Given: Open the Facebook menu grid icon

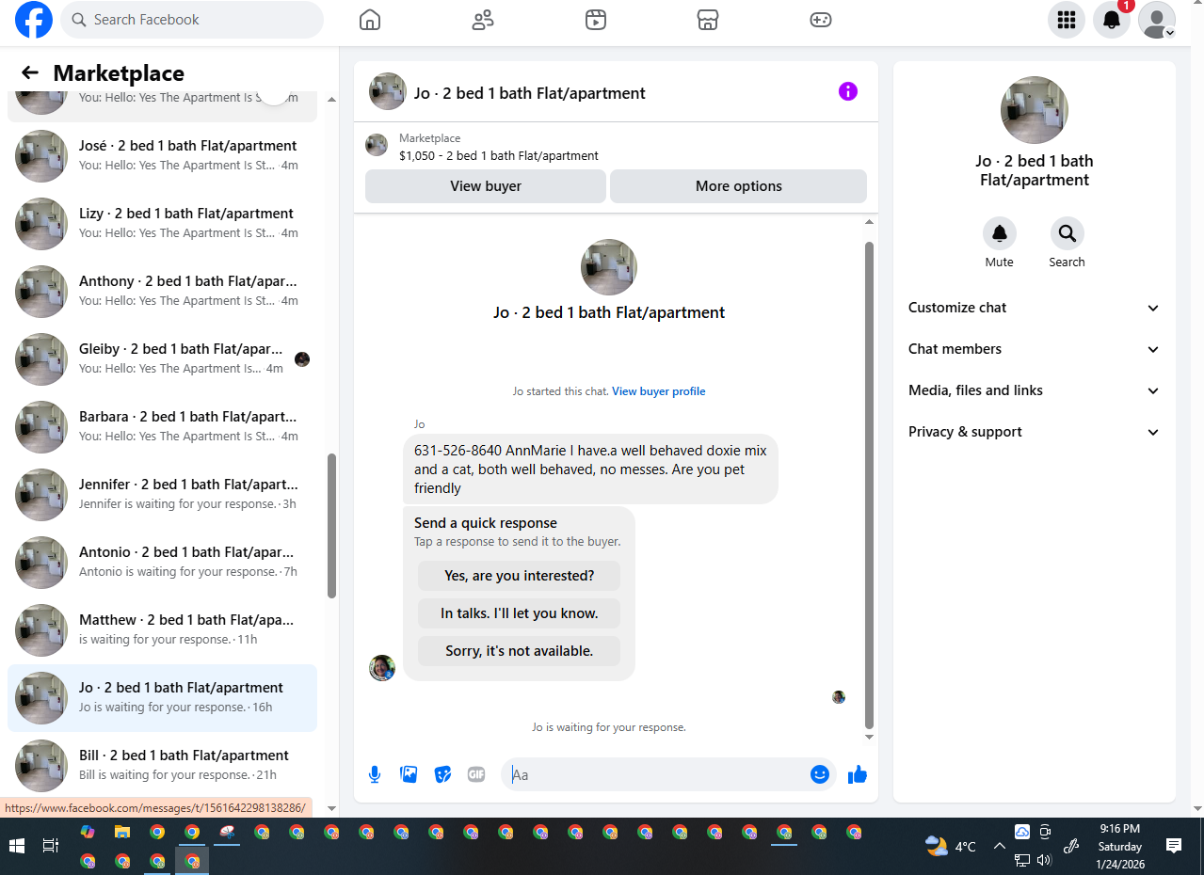Looking at the screenshot, I should (1067, 20).
